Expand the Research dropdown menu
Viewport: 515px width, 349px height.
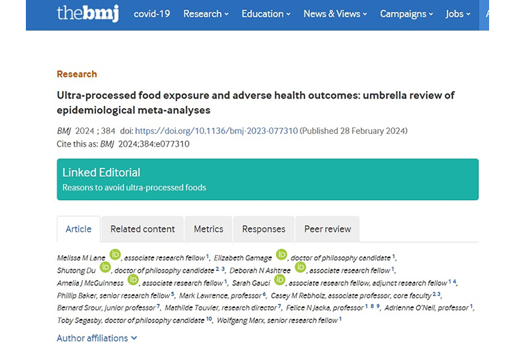(x=204, y=14)
